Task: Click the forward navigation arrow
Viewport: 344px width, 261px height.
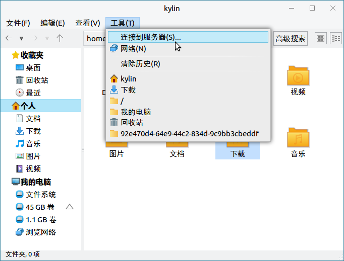Action: (x=34, y=38)
